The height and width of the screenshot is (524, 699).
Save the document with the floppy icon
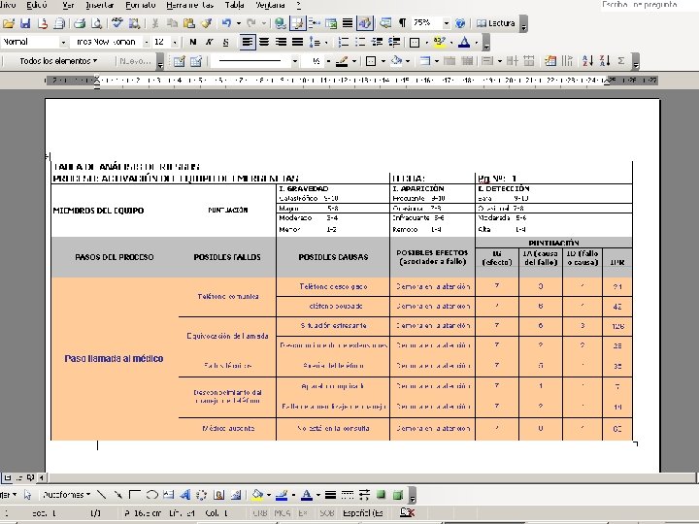pyautogui.click(x=25, y=23)
